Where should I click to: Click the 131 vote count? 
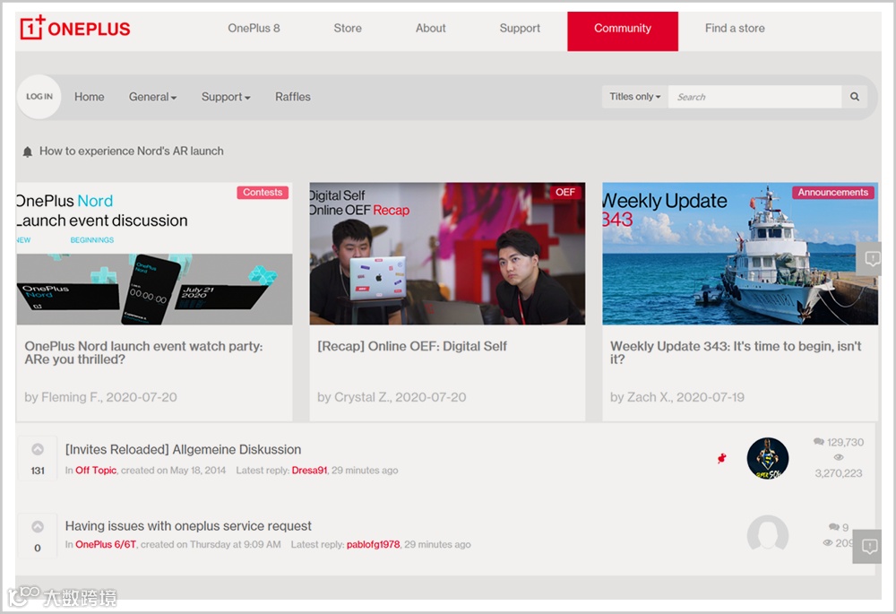pos(38,471)
